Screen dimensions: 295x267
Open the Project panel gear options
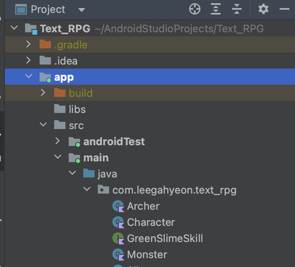click(x=263, y=9)
